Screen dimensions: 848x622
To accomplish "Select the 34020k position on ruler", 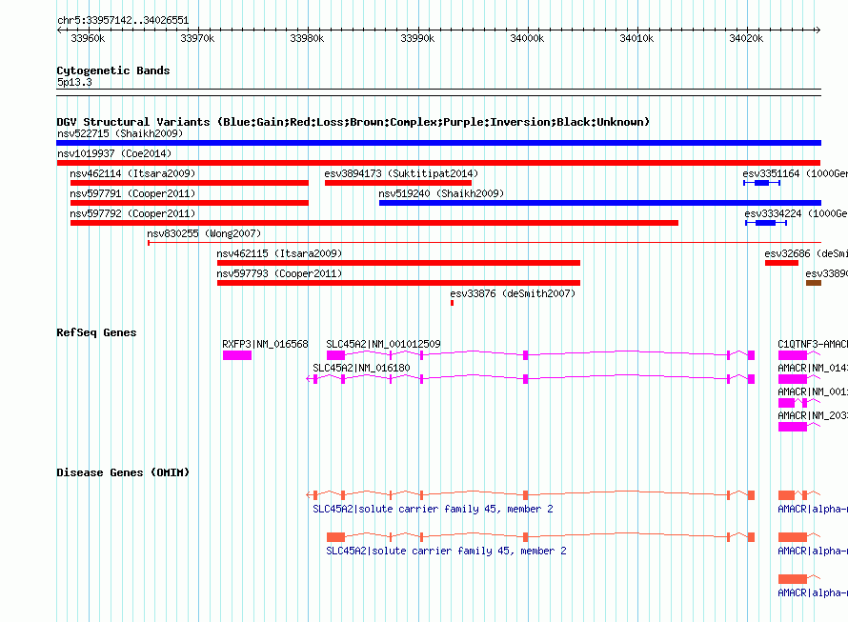I will pos(746,38).
